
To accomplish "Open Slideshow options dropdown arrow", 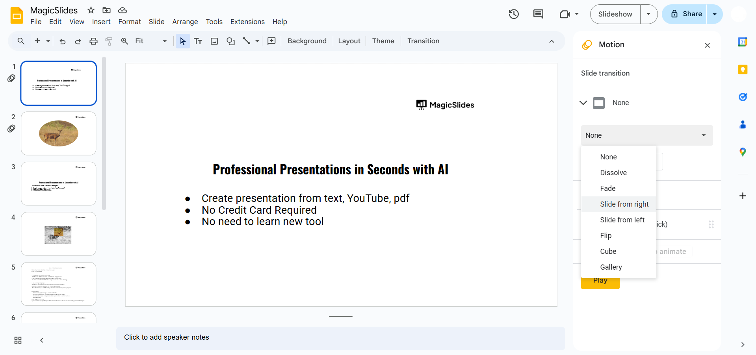I will coord(648,14).
